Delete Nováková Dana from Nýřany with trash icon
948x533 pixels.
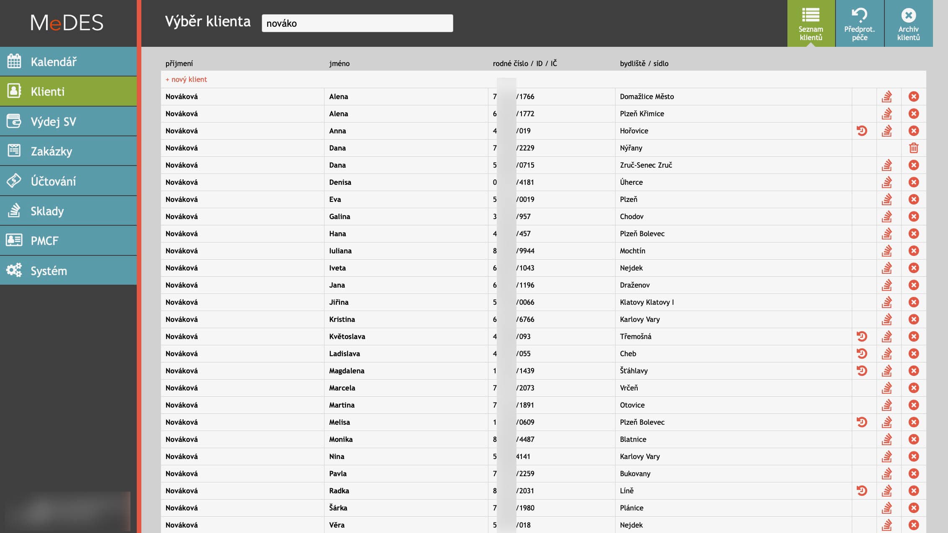click(914, 148)
